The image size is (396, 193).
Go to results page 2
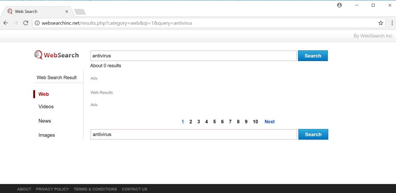point(191,122)
